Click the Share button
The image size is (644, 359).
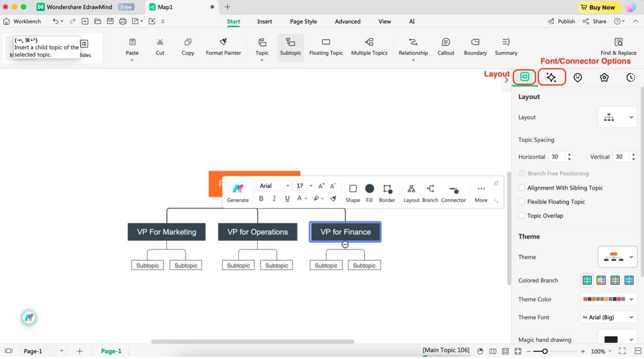[x=594, y=21]
